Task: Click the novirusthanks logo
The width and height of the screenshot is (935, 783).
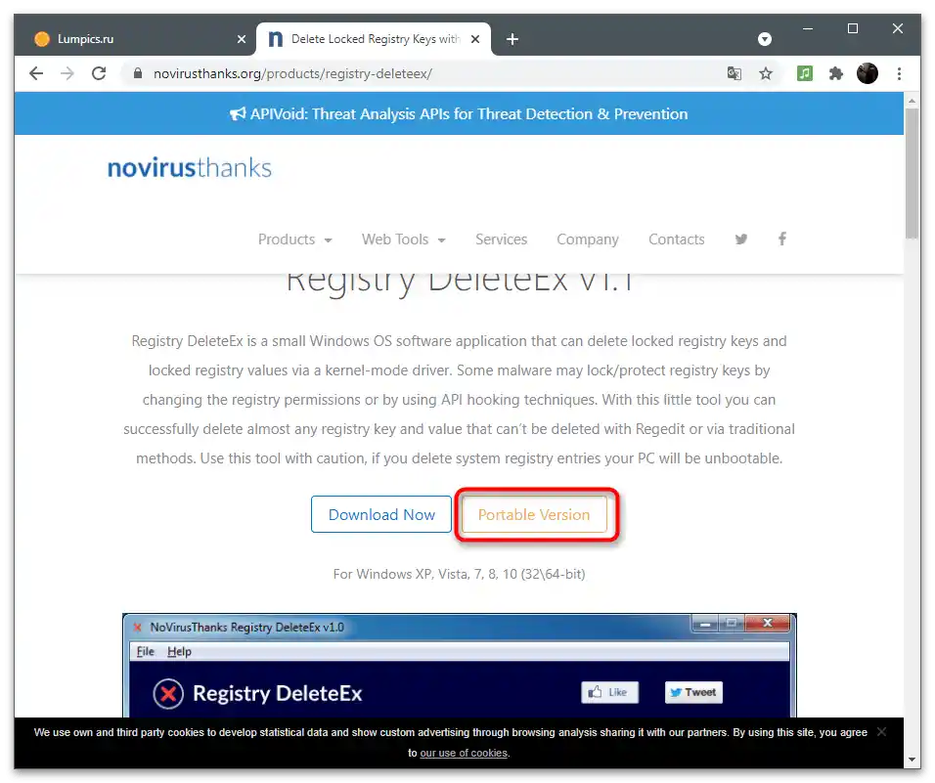Action: 189,168
